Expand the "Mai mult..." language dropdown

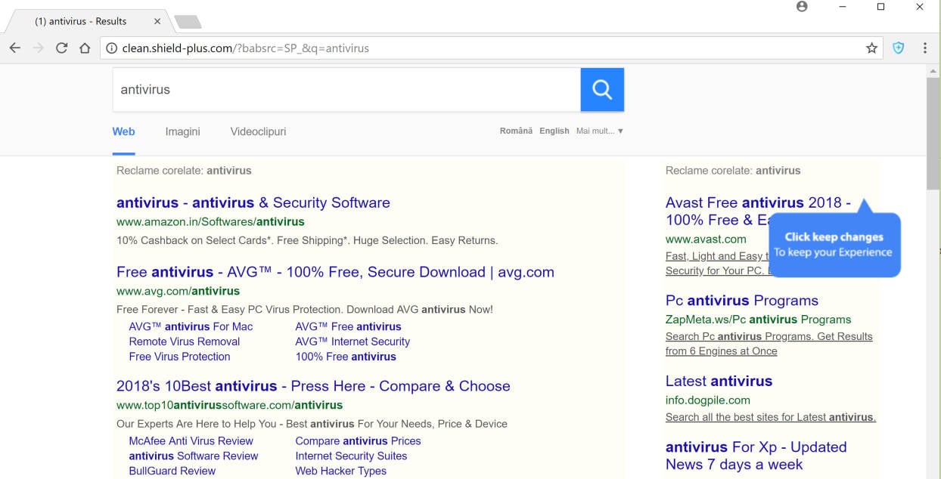[x=599, y=131]
